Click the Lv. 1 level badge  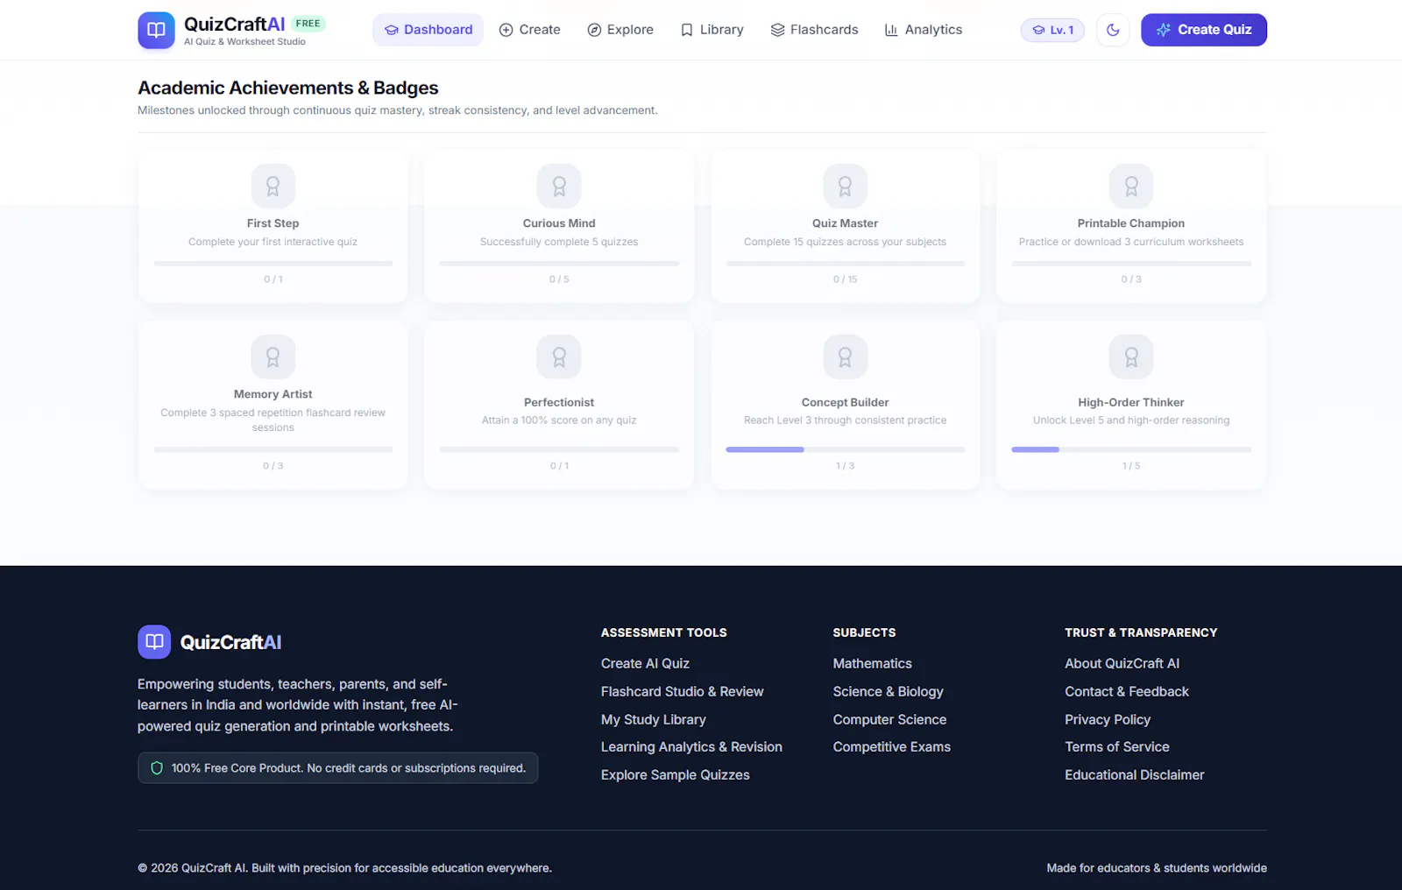point(1052,30)
